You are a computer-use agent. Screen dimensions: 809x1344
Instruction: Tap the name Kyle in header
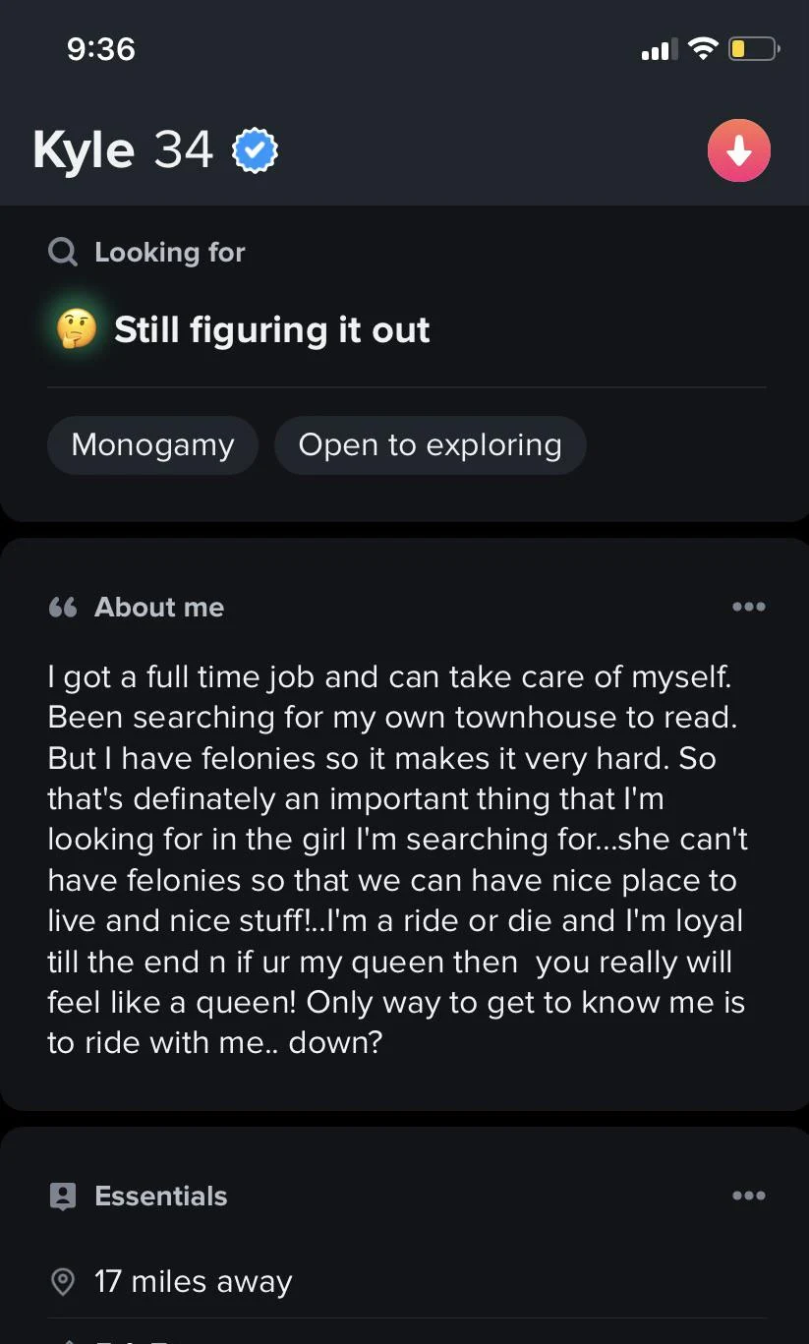coord(84,151)
